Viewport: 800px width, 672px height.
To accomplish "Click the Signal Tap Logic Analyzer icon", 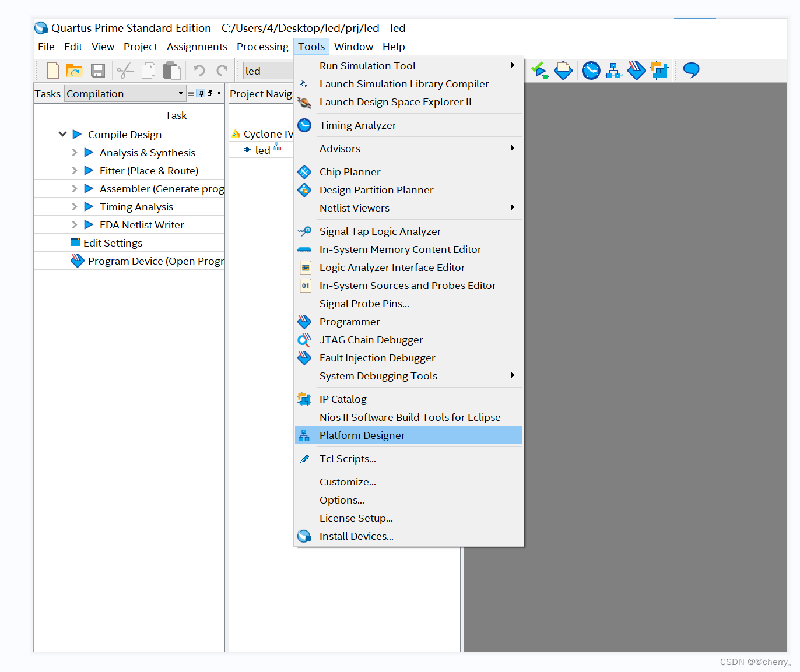I will click(x=304, y=231).
